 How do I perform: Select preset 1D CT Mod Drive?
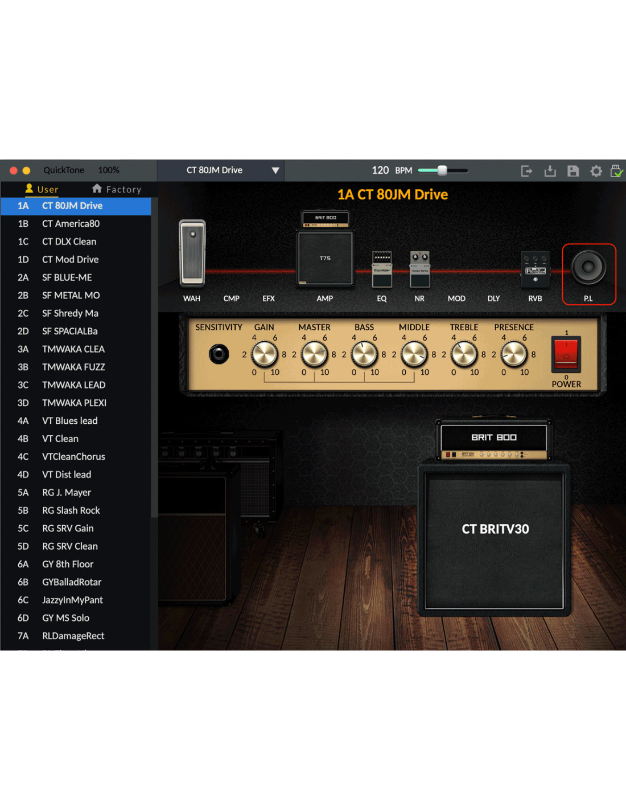pyautogui.click(x=76, y=260)
